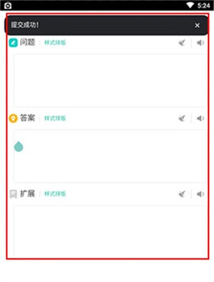The image size is (214, 282).
Task: Open 样式排版 link beside 扩展
Action: (55, 194)
